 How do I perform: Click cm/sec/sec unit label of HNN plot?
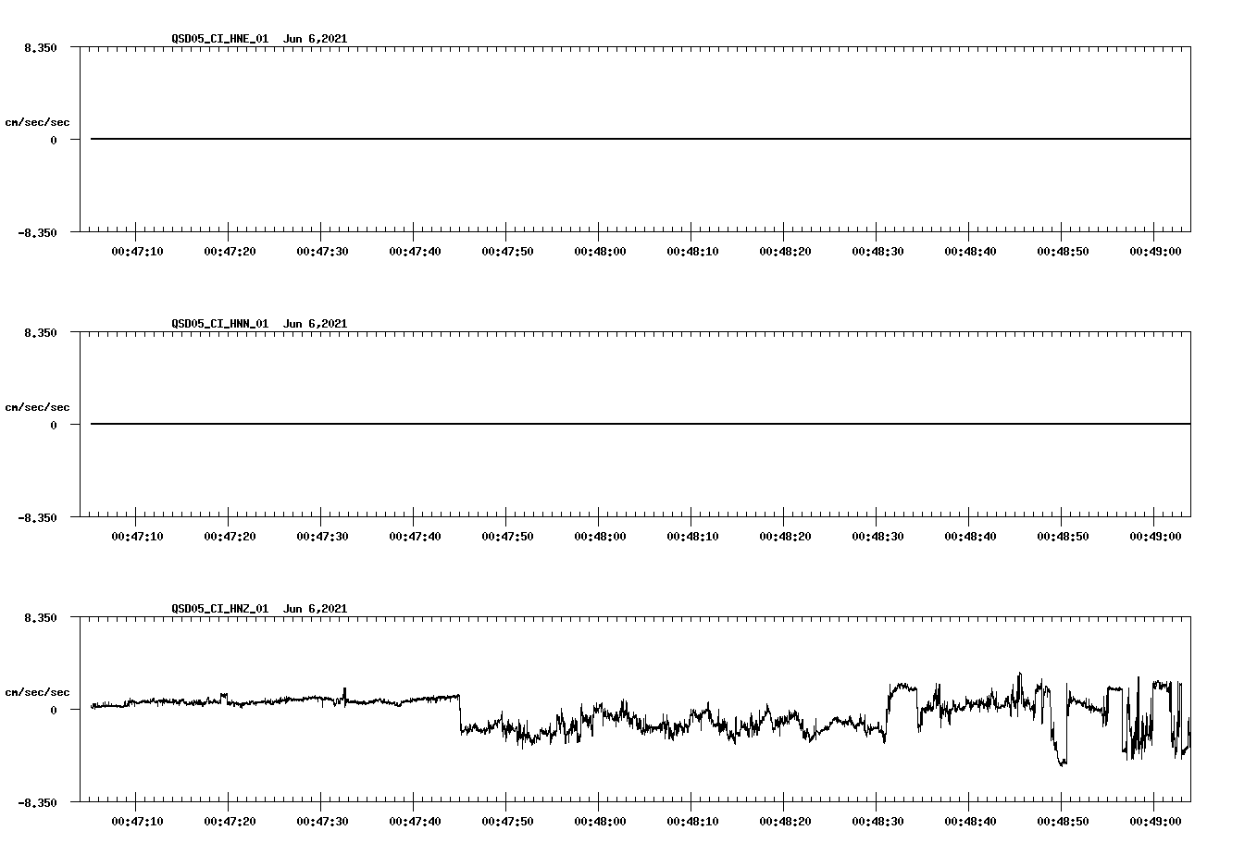(x=37, y=407)
